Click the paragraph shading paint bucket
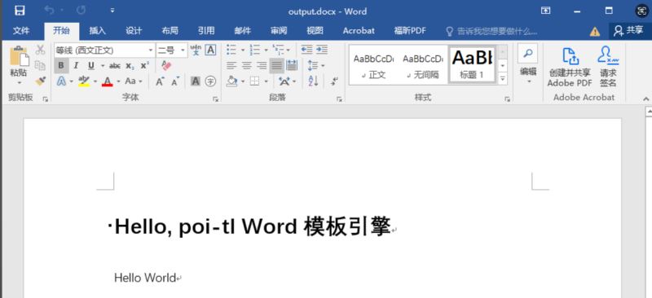Viewport: 652px width, 298px height. (232, 81)
